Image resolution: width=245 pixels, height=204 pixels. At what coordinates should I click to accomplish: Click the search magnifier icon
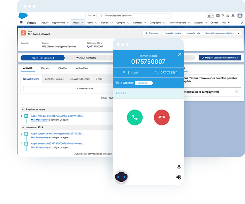(101, 16)
